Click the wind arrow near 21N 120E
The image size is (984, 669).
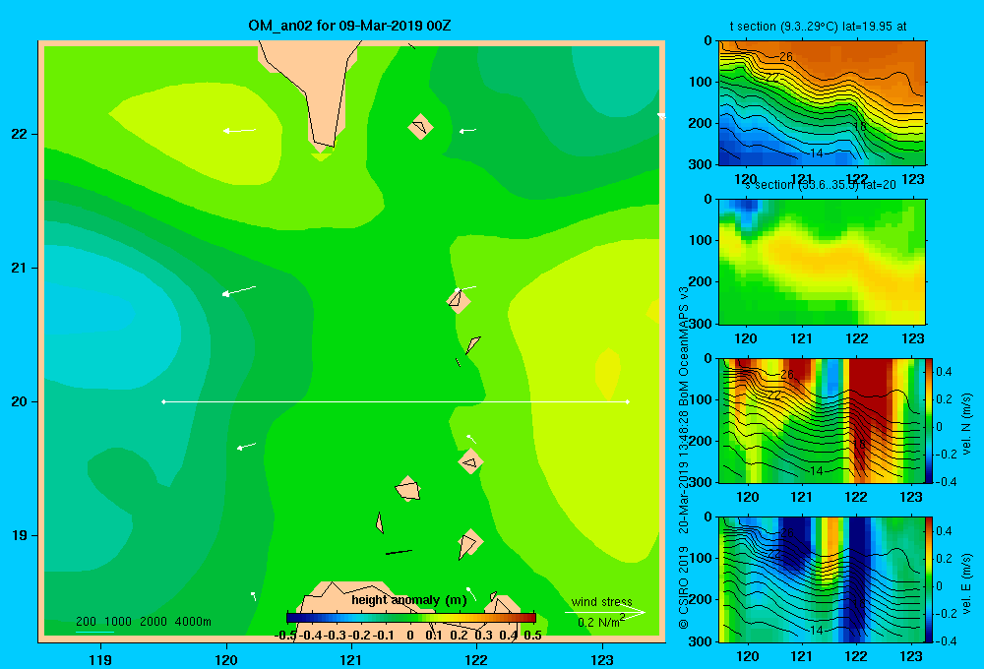pos(239,290)
